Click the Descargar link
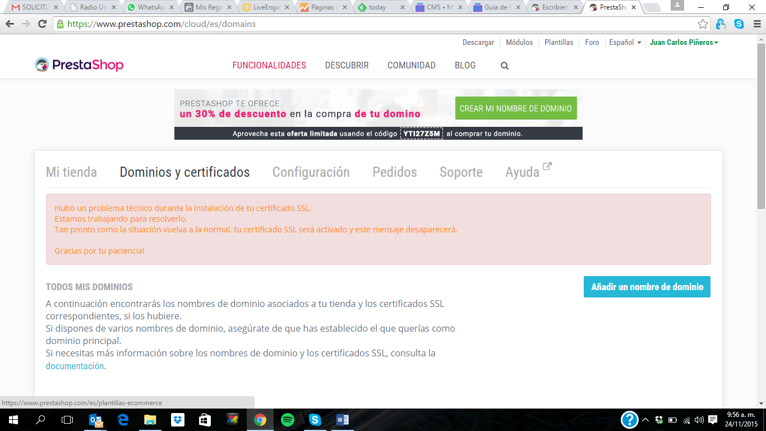Image resolution: width=766 pixels, height=431 pixels. click(x=478, y=42)
